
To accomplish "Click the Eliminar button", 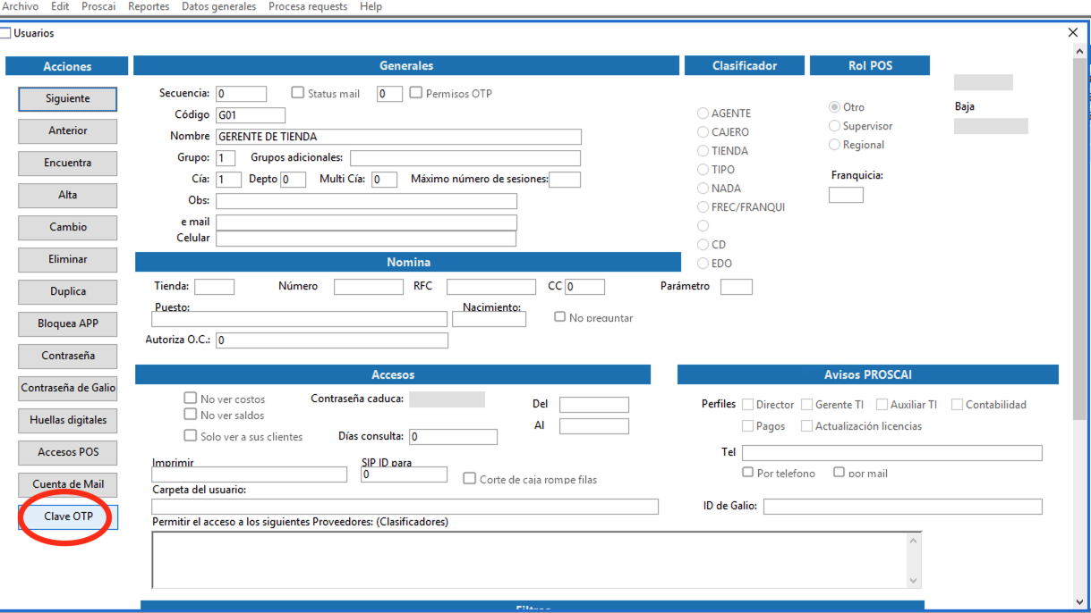I will 68,259.
